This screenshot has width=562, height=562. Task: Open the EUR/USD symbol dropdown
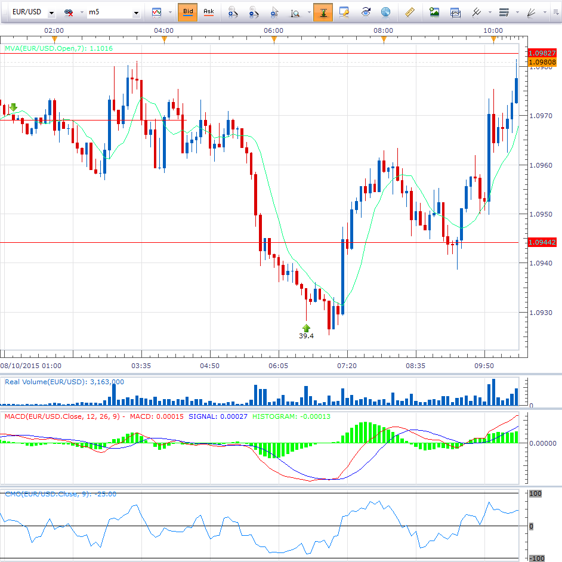point(52,13)
